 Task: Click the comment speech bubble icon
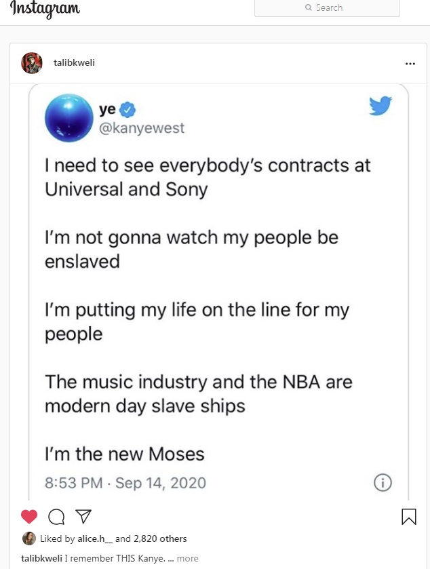(57, 517)
